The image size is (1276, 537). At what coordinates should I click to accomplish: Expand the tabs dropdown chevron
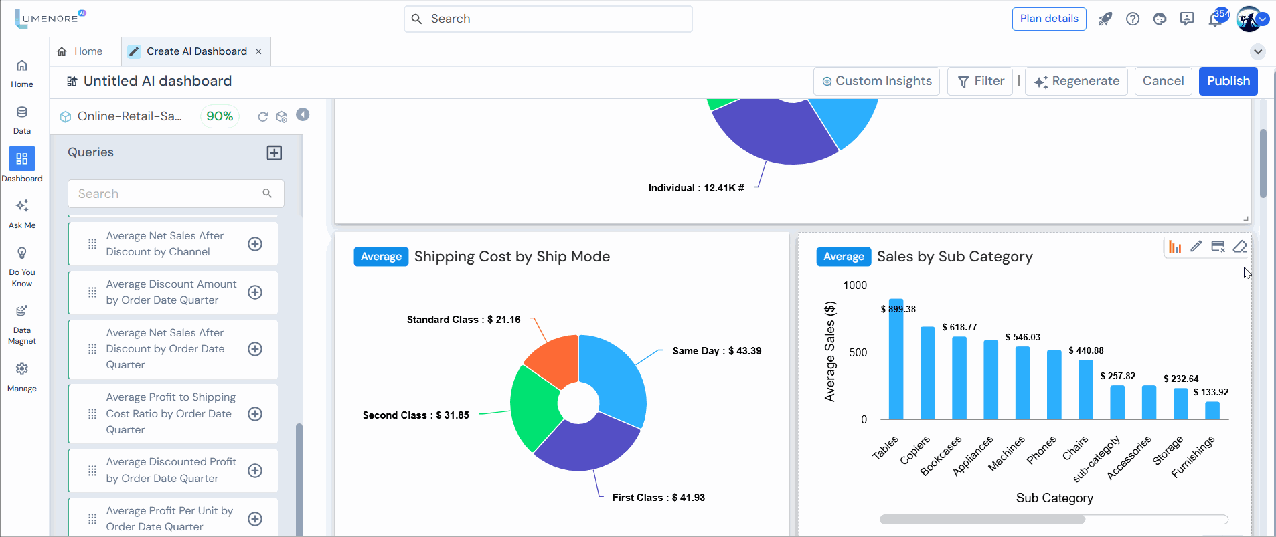1258,52
